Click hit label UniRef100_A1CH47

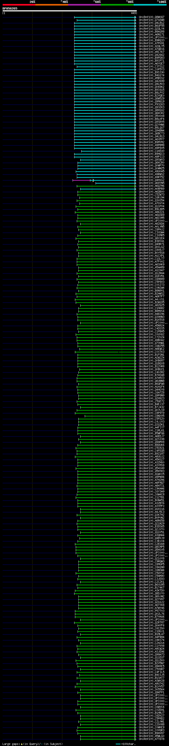[151, 270]
